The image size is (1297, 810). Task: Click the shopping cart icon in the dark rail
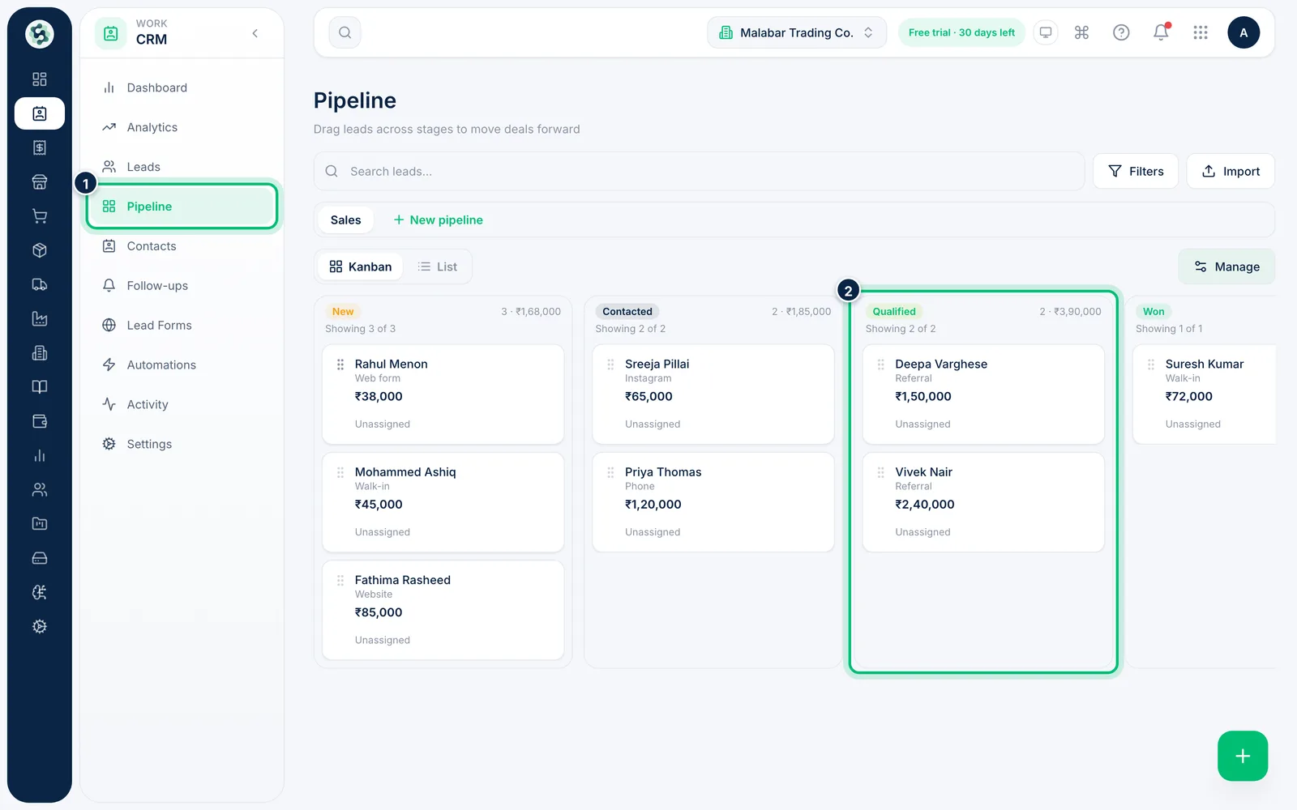39,216
